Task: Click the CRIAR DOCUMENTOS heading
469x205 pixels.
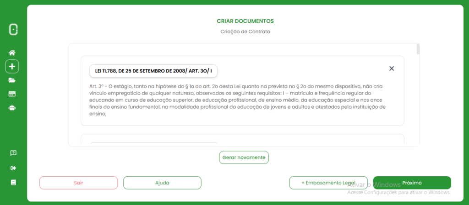Action: (245, 21)
